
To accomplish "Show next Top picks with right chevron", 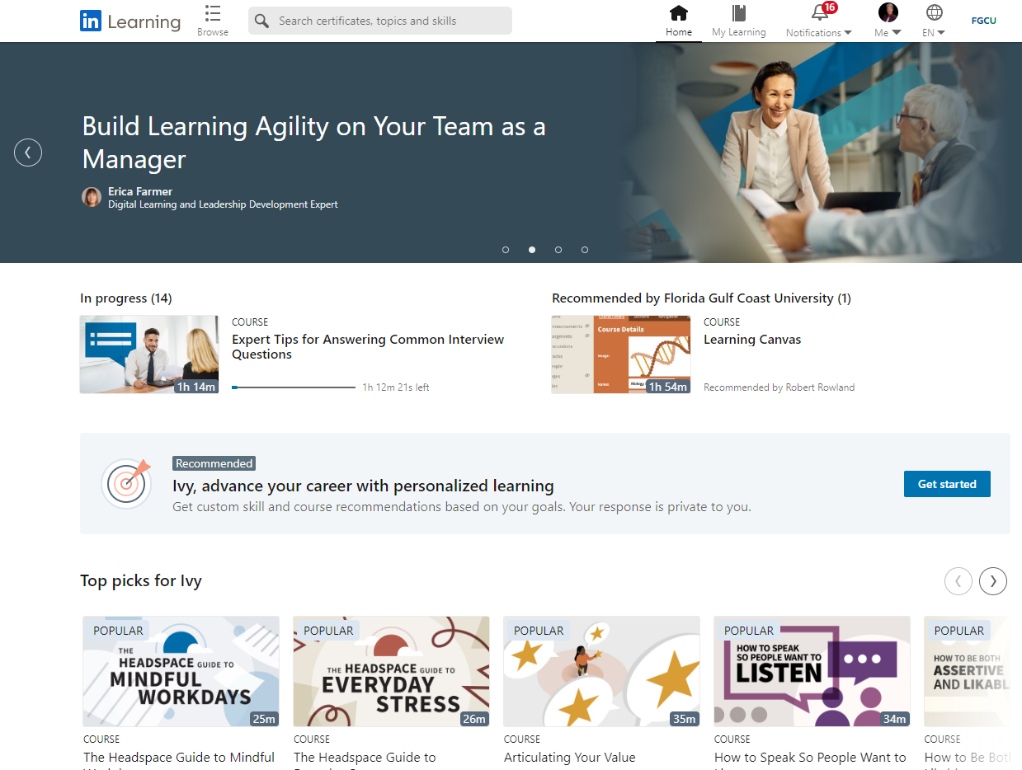I will click(x=992, y=581).
